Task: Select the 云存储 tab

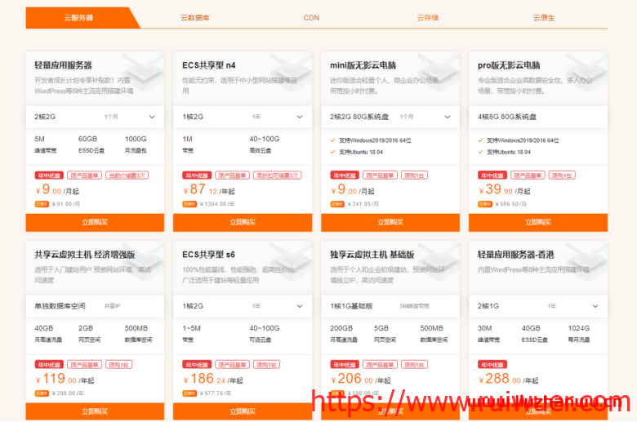Action: point(427,17)
